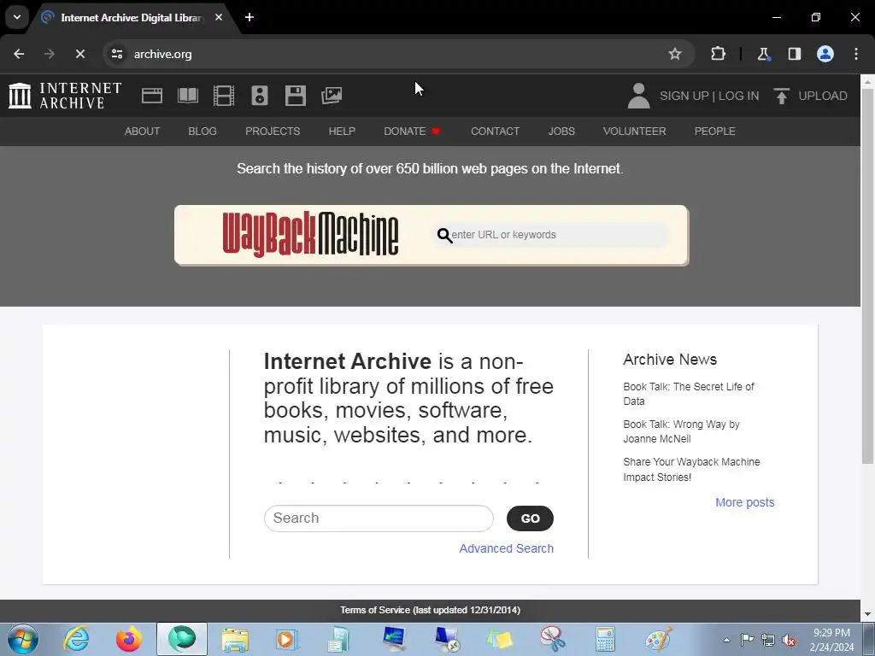
Task: Open Book Talk: Wrong Way by Joanne McNeil
Action: [681, 431]
